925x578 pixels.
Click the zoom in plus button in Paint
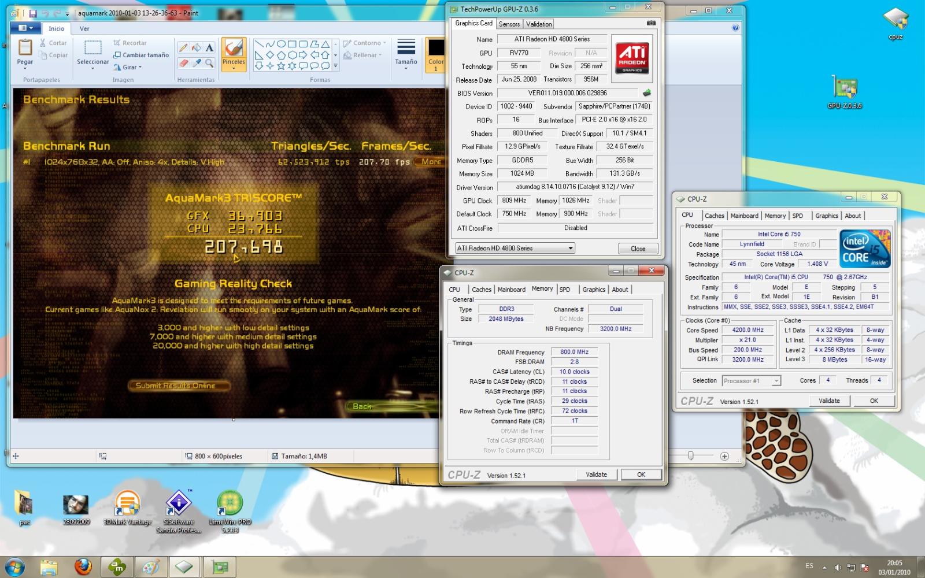[x=724, y=456]
